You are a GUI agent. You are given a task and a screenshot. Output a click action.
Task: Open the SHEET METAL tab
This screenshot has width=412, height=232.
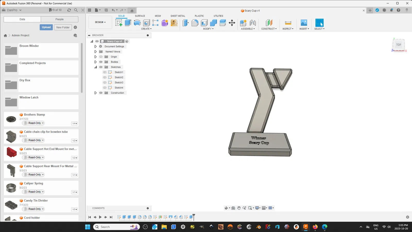178,16
